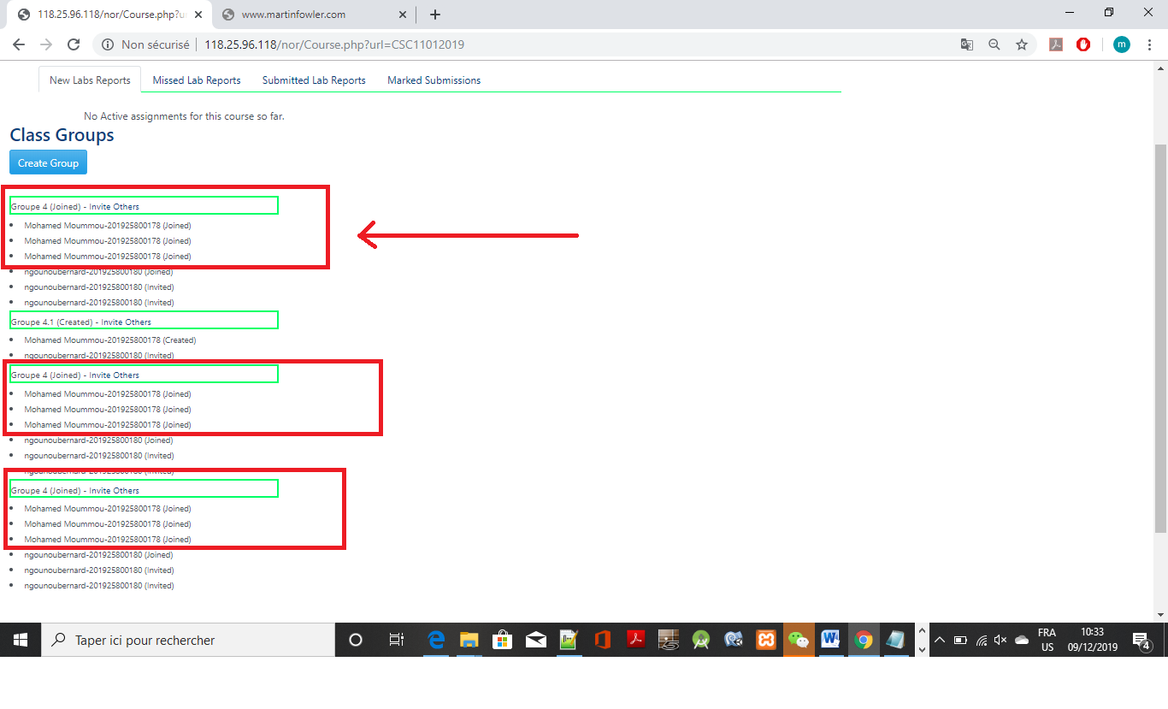Expand the system tray hidden icons chevron
Screen dimensions: 1168x709
coord(939,640)
